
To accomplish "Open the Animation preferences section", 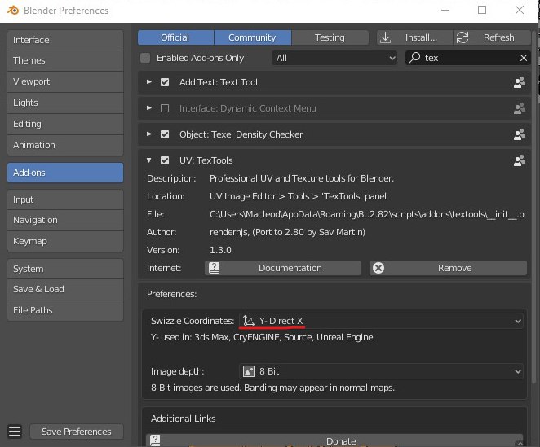I will point(65,145).
